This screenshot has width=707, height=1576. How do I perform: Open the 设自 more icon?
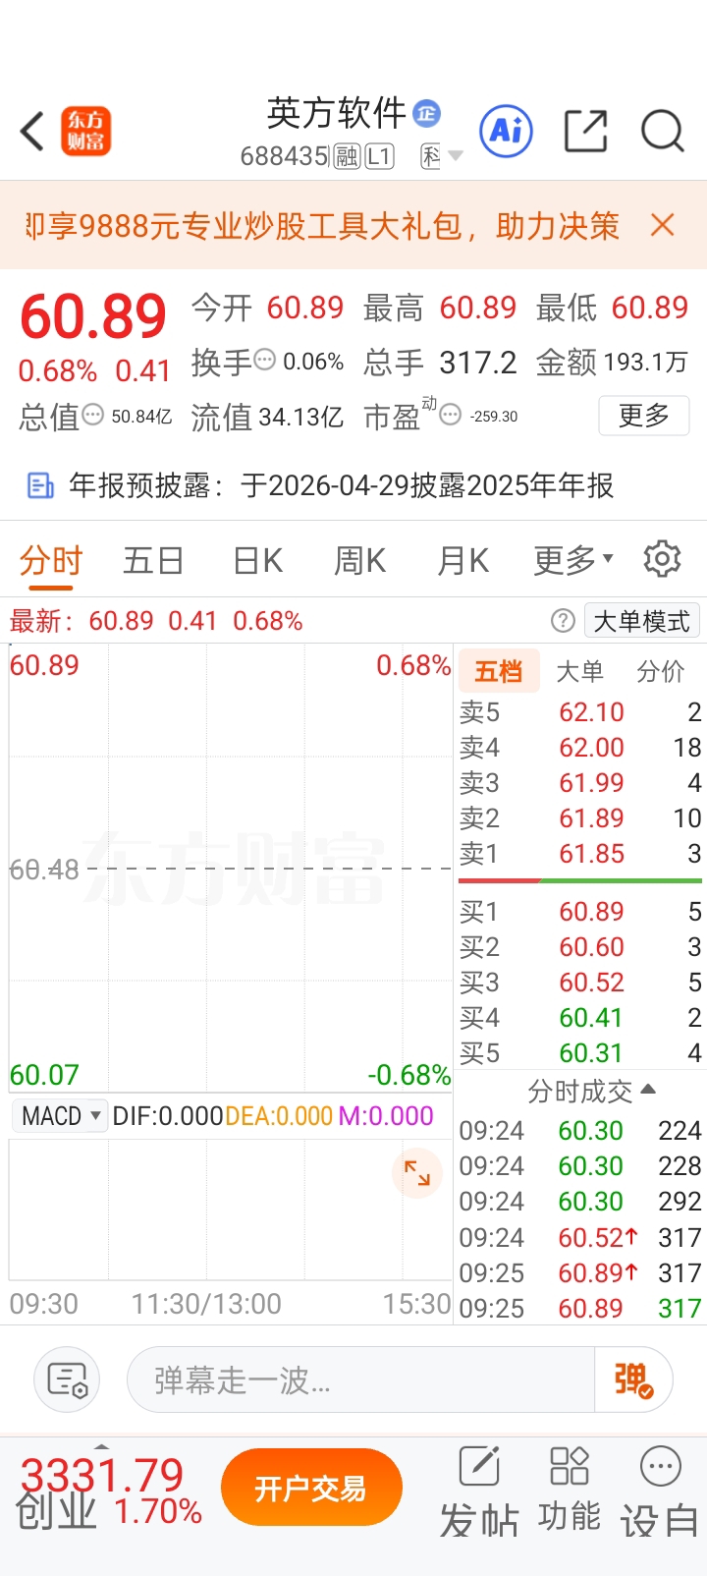pos(660,1492)
